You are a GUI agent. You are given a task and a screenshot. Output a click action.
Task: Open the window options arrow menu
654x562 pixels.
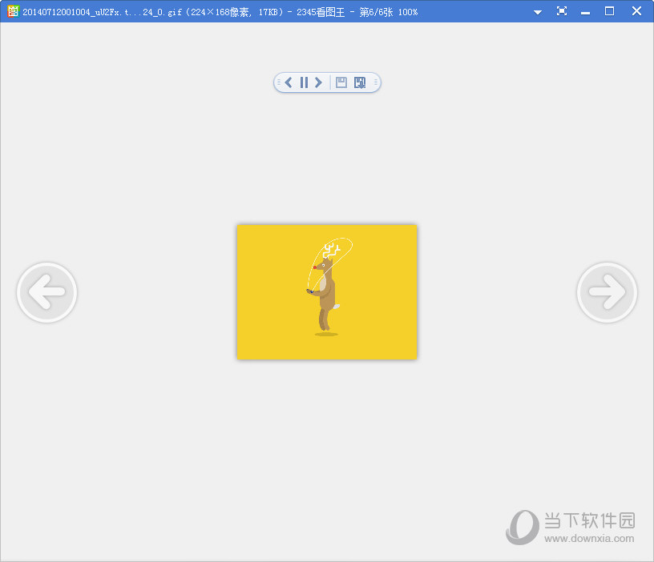tap(537, 11)
